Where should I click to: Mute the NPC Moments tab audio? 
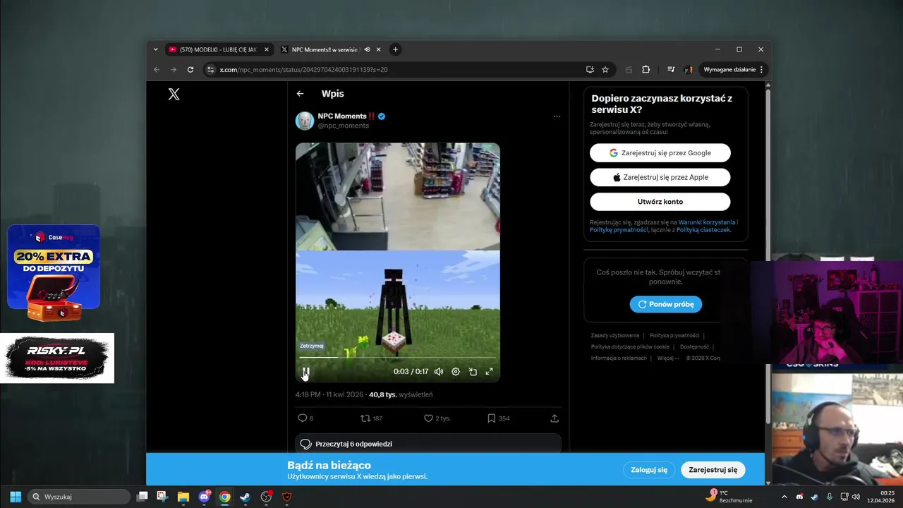[x=367, y=49]
